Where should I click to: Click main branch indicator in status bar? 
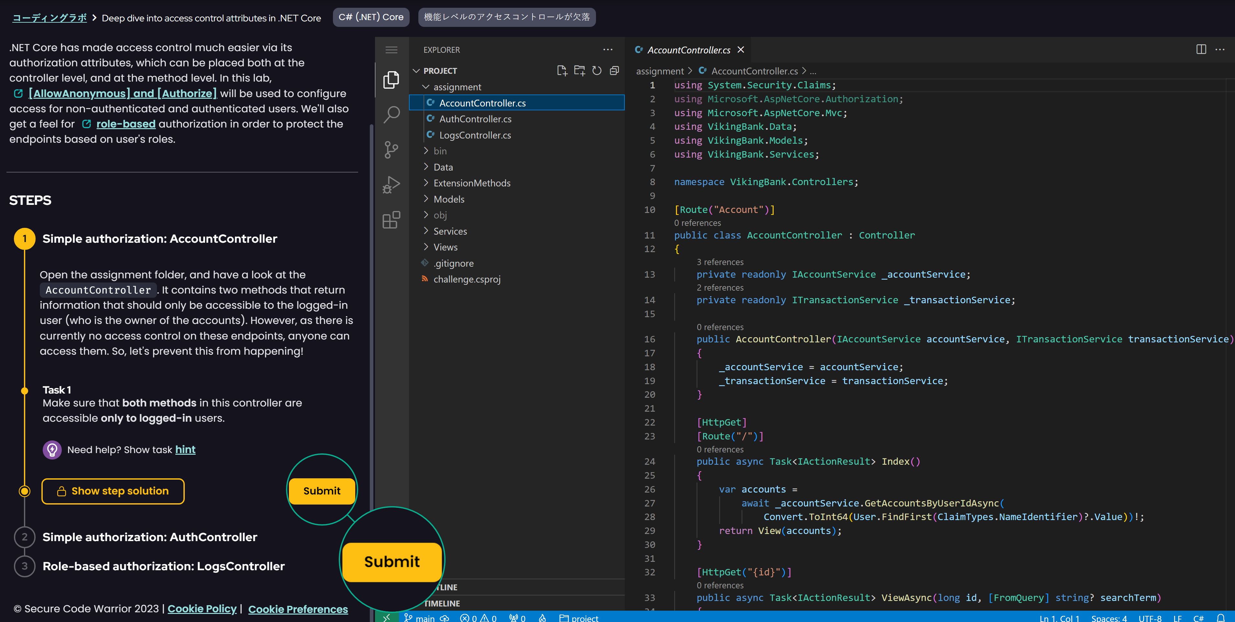[x=419, y=618]
